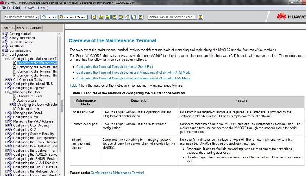The image size is (306, 176).
Task: Collapse the Managing the User node
Action: [x=7, y=92]
